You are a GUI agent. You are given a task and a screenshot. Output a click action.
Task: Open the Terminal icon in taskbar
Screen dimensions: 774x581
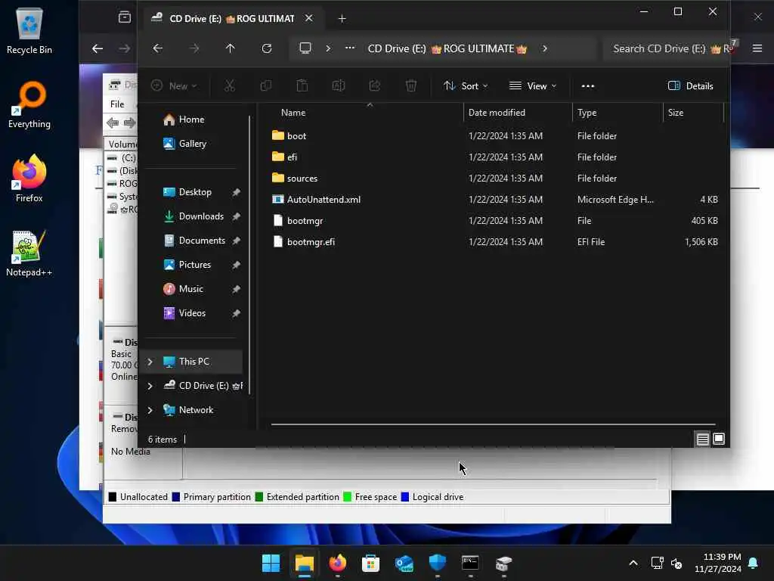coord(470,563)
